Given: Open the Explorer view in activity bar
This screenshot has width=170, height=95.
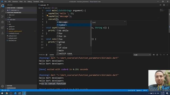Looking at the screenshot, I should click(x=2, y=6).
